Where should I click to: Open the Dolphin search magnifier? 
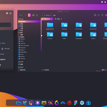coord(99,15)
